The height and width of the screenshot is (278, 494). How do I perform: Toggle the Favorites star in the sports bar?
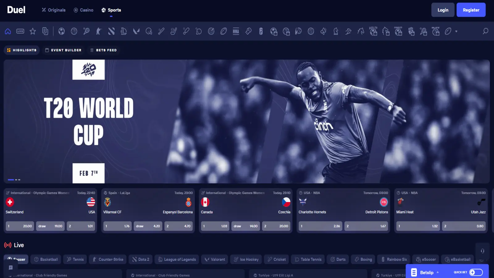tap(33, 31)
